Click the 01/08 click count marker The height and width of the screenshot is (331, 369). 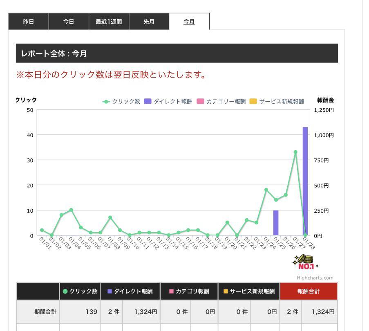coord(110,218)
